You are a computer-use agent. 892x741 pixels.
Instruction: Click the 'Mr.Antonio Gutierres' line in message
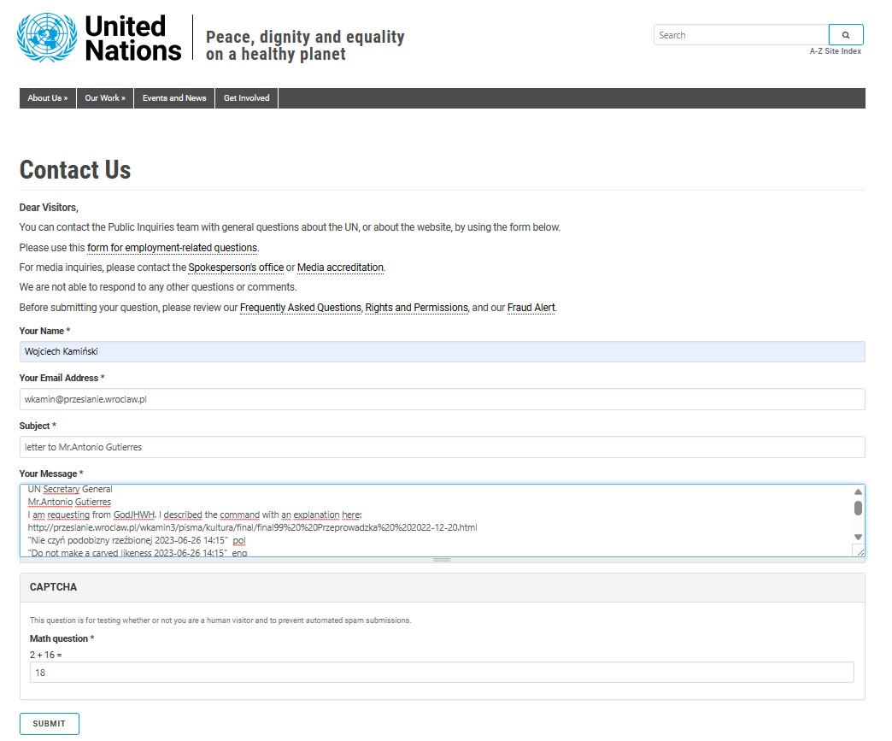tap(69, 502)
